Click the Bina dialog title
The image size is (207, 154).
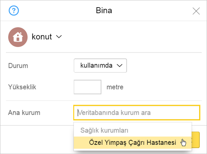click(x=104, y=10)
